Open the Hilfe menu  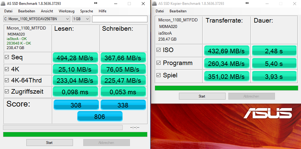pyautogui.click(x=103, y=11)
